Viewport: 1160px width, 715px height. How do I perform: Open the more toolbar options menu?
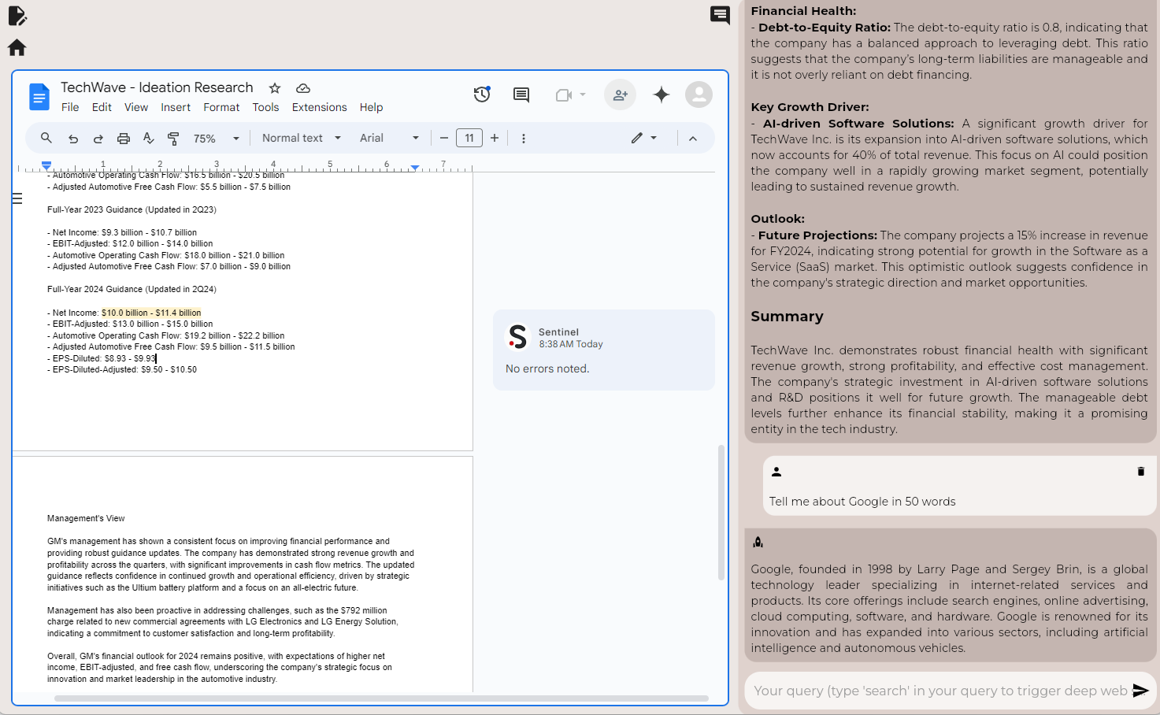click(524, 139)
